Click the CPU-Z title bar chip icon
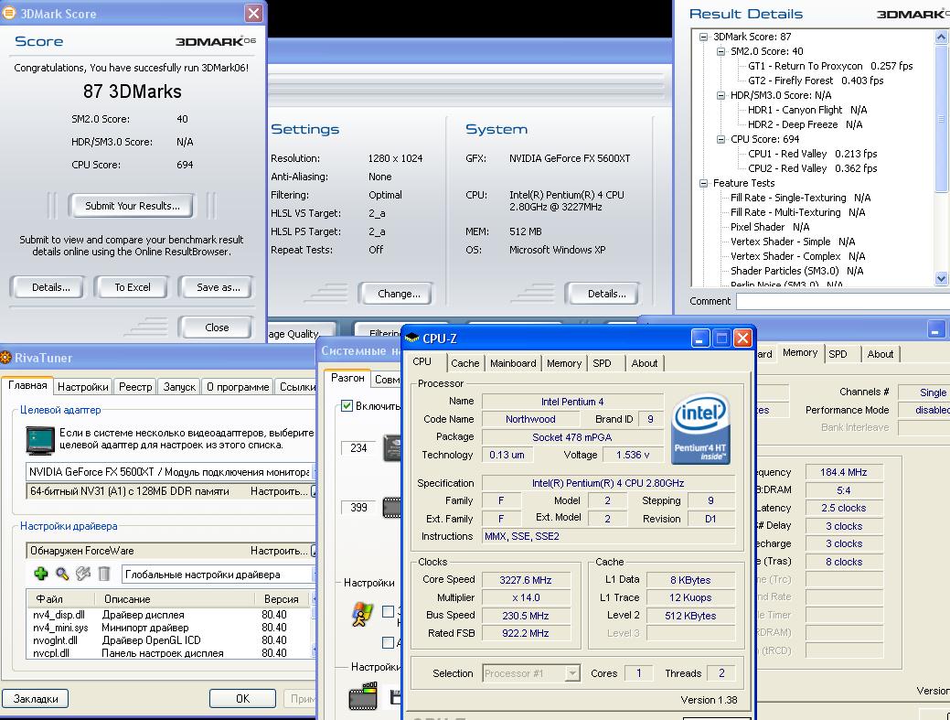Viewport: 950px width, 720px height. [412, 338]
